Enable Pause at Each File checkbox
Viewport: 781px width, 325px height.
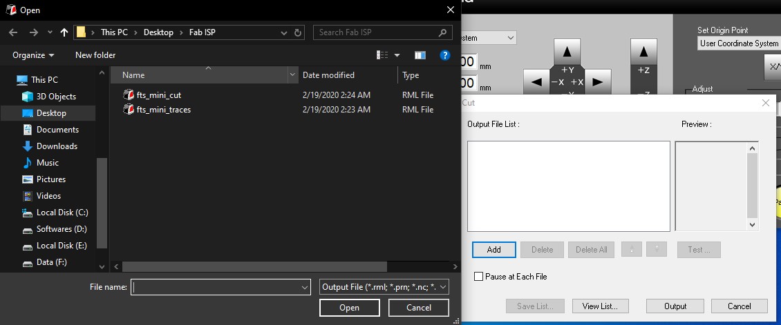click(479, 276)
